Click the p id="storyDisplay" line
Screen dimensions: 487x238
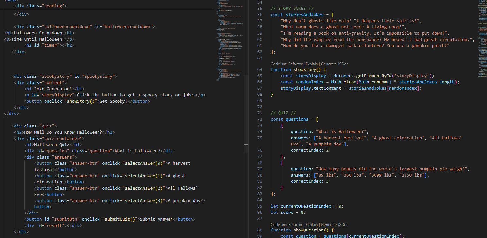(115, 95)
